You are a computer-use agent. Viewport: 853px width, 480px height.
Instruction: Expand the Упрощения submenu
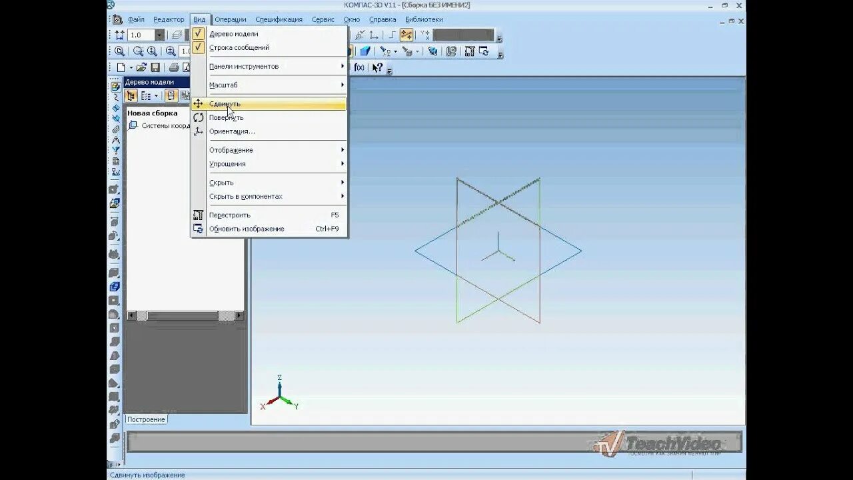coord(278,164)
